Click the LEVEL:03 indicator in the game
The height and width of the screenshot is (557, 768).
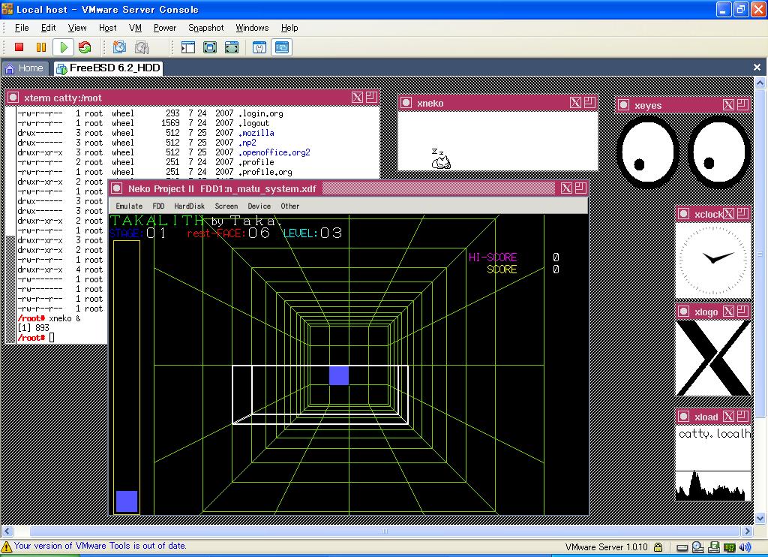[x=313, y=233]
